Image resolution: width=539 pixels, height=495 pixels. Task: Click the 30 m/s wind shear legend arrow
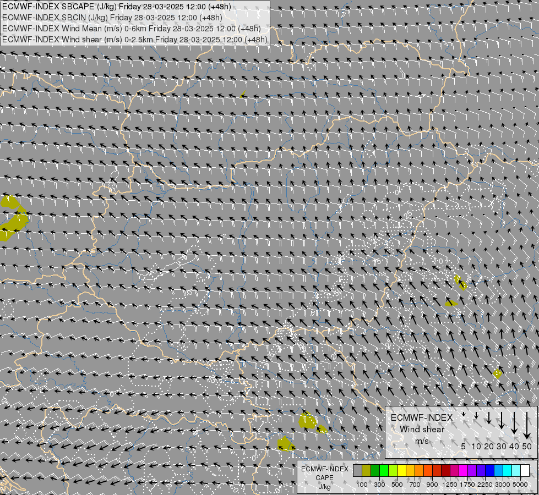(502, 420)
